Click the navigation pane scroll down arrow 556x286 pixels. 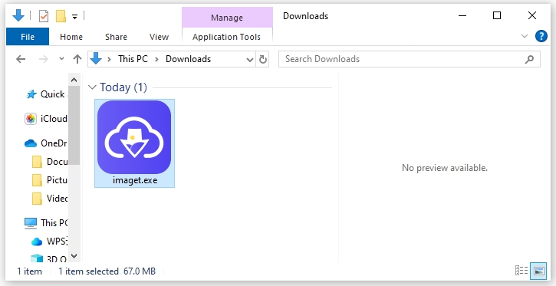pyautogui.click(x=74, y=255)
